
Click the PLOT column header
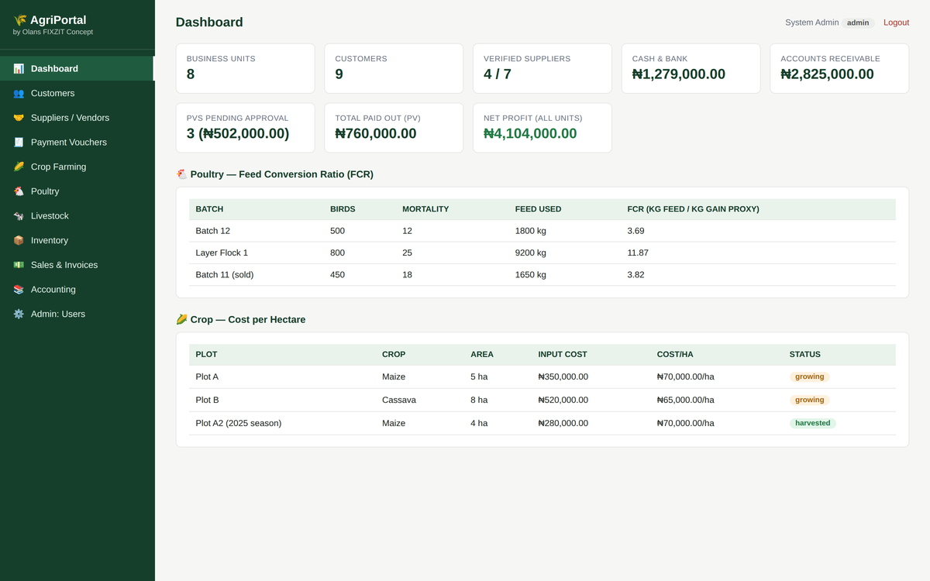(x=206, y=354)
